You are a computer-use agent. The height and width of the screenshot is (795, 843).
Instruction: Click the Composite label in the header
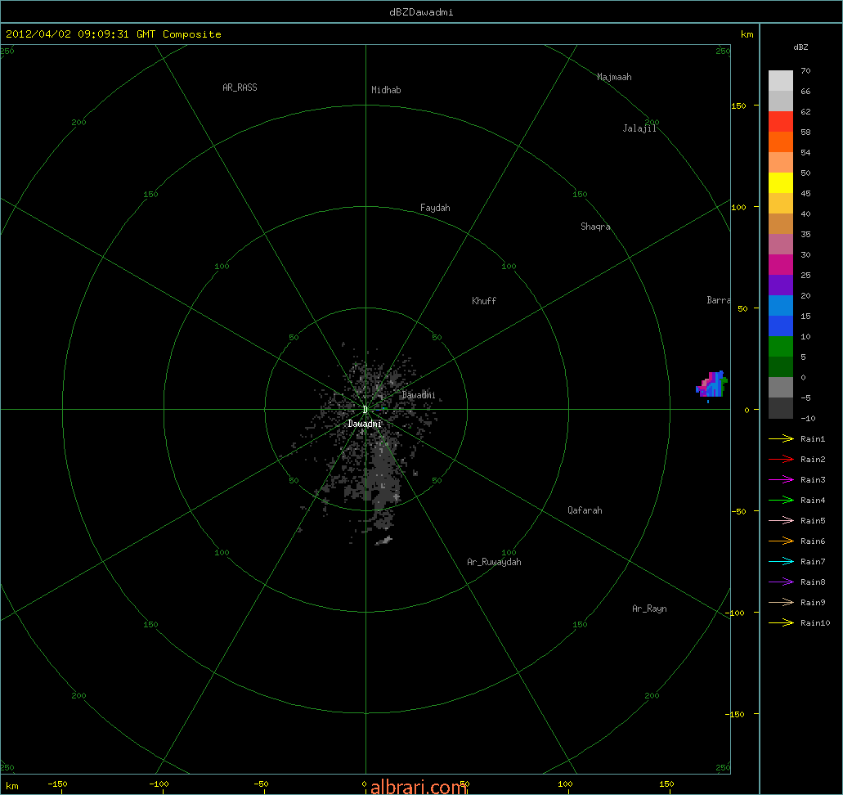[x=192, y=34]
